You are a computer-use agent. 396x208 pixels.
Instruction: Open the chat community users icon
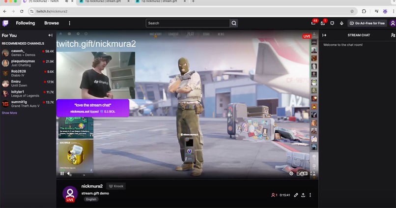point(393,35)
